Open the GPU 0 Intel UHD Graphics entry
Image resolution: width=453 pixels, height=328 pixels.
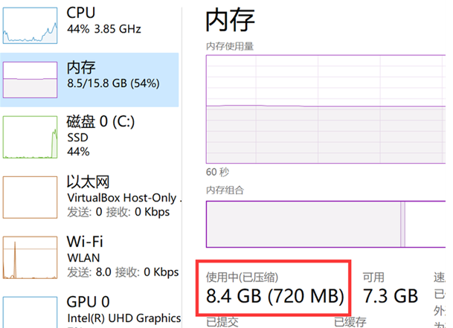pyautogui.click(x=119, y=309)
